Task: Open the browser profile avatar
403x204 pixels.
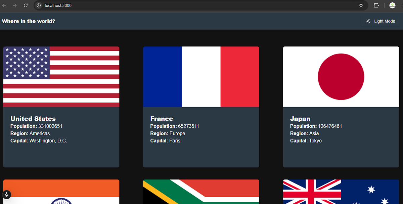Action: click(392, 5)
